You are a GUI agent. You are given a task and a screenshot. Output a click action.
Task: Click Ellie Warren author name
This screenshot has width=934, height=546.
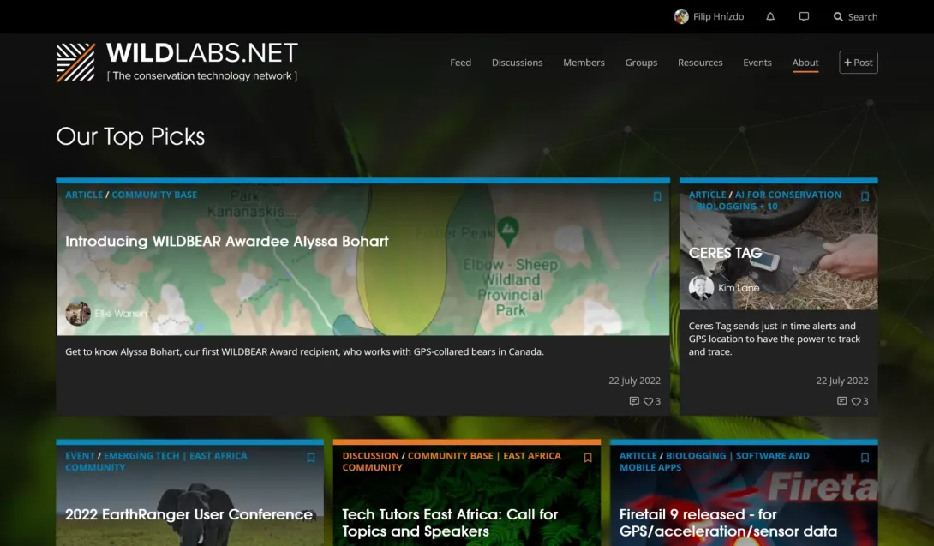pos(120,314)
